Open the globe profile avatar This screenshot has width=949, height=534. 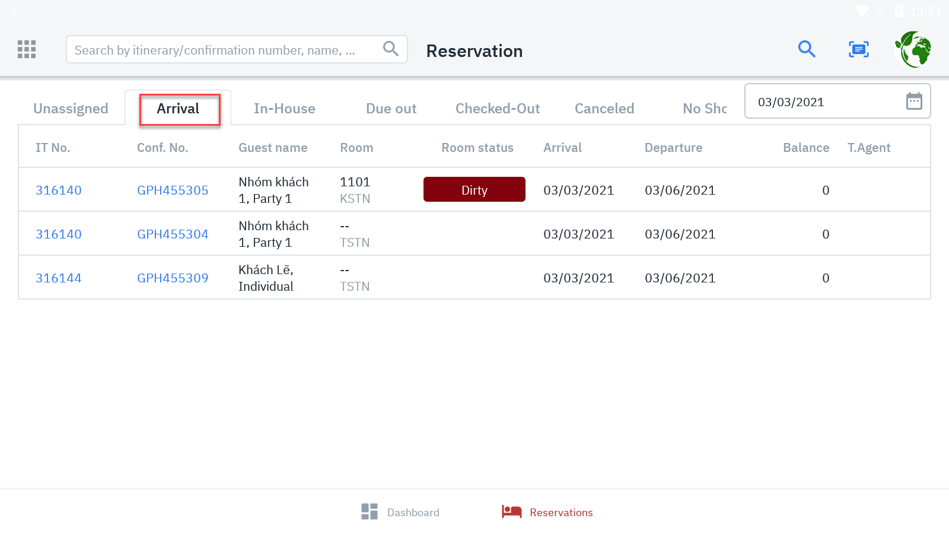click(x=913, y=49)
